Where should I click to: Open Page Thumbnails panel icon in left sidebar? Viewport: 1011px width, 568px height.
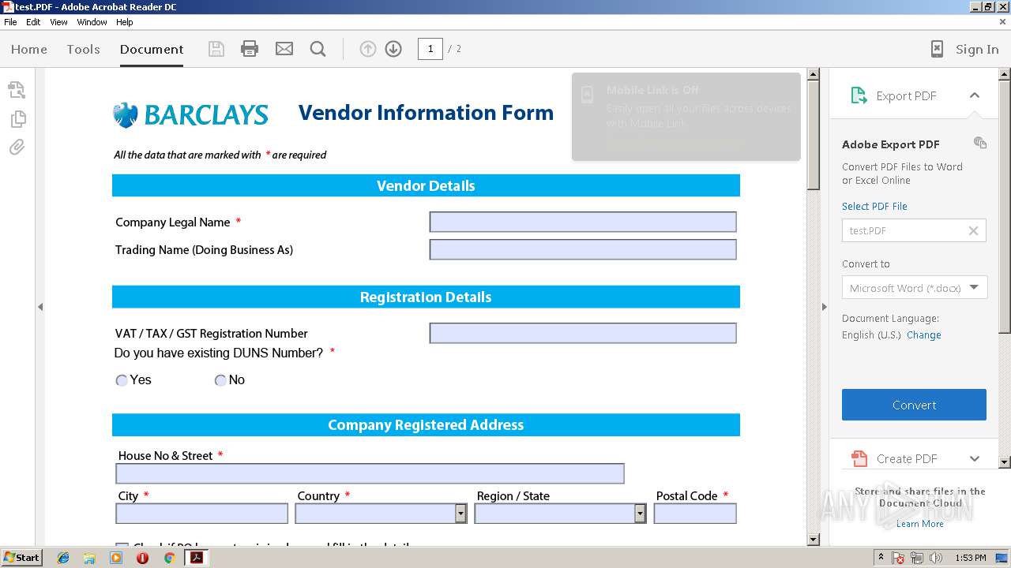point(17,89)
